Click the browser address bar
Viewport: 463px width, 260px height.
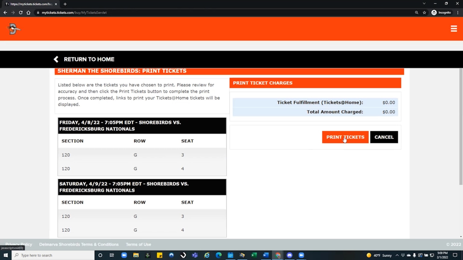pos(211,13)
